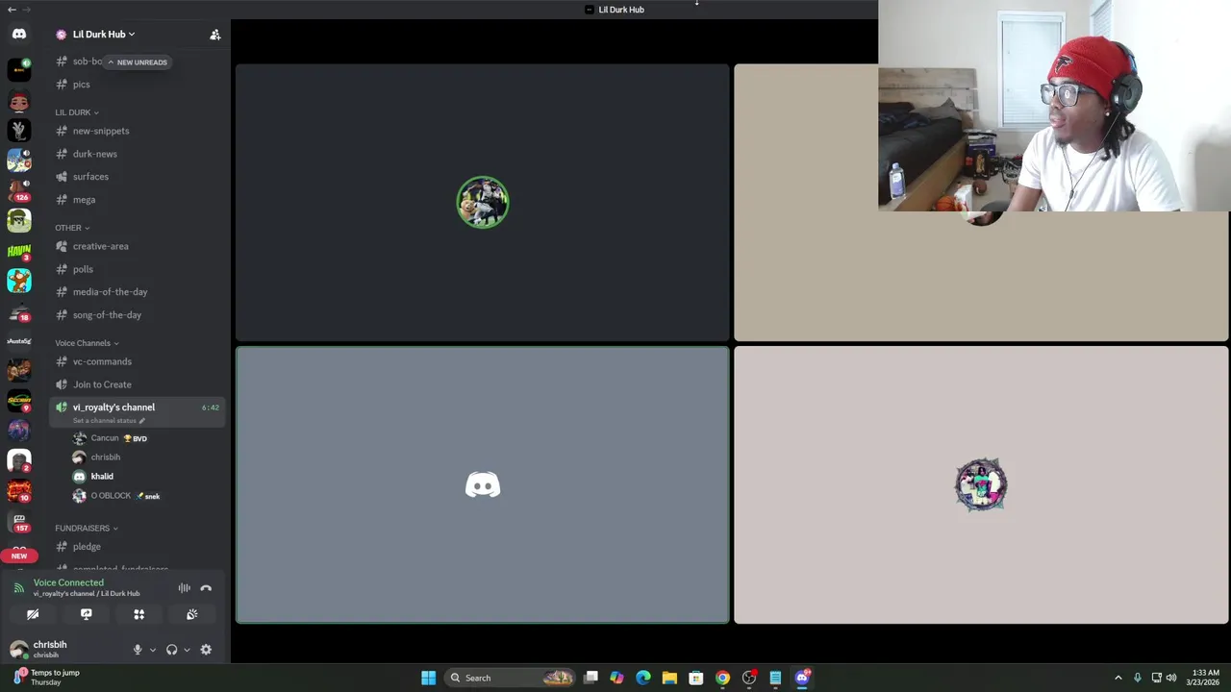
Task: Open the green HAVIN server icon
Action: [19, 251]
